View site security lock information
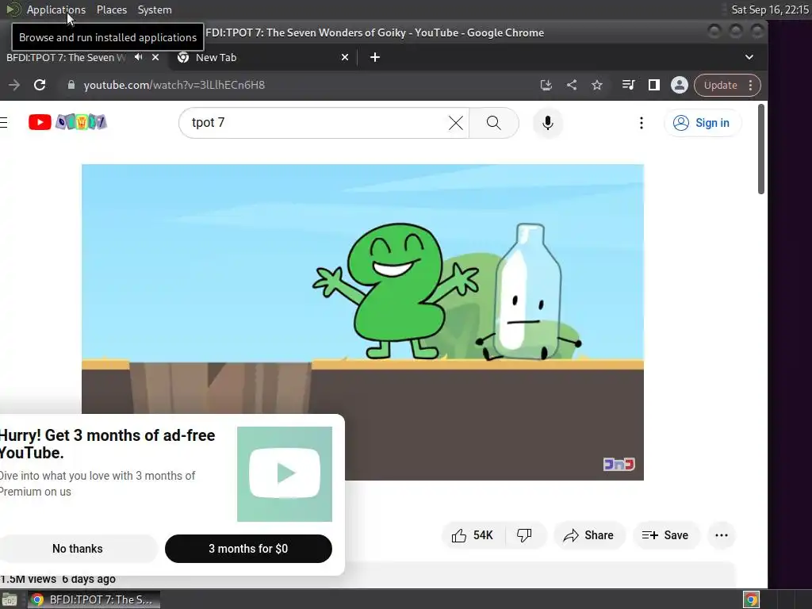 71,85
